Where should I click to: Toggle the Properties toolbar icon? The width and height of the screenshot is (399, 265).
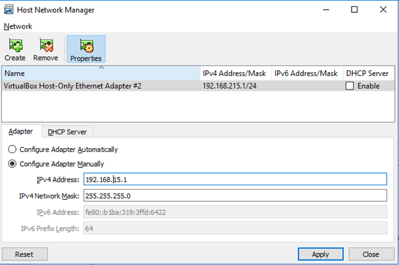tap(86, 46)
